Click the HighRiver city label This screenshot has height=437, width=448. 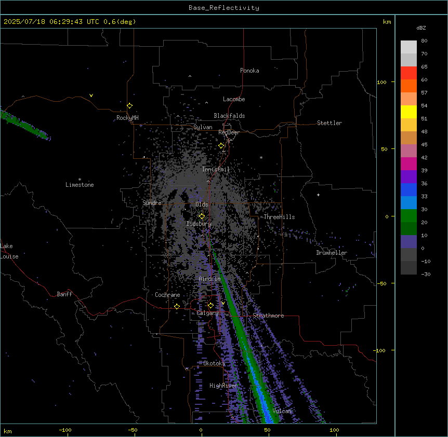pyautogui.click(x=223, y=386)
